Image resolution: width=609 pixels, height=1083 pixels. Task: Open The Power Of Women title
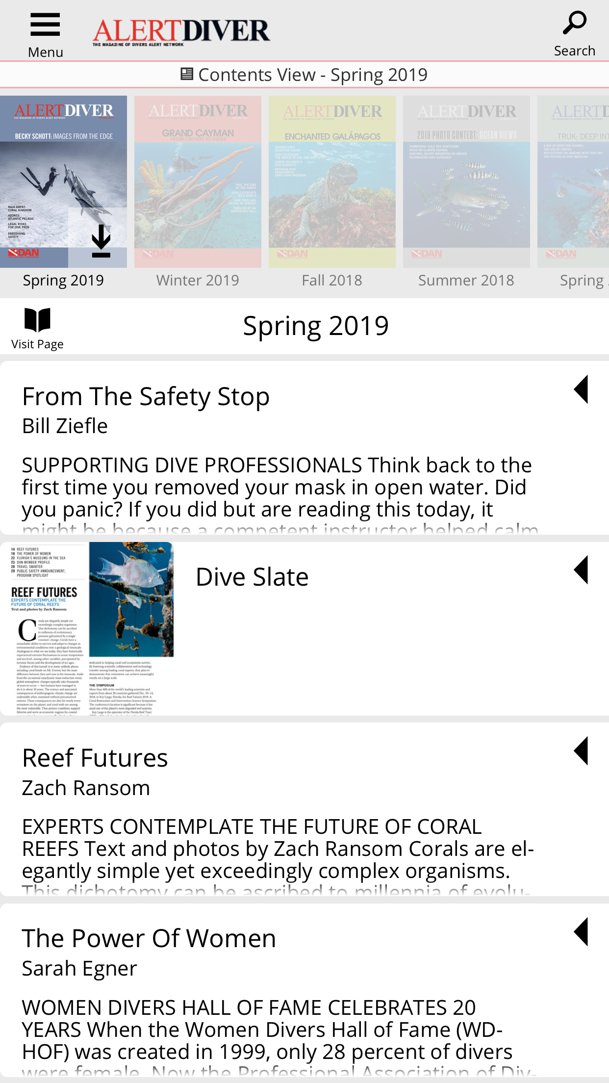coord(149,938)
